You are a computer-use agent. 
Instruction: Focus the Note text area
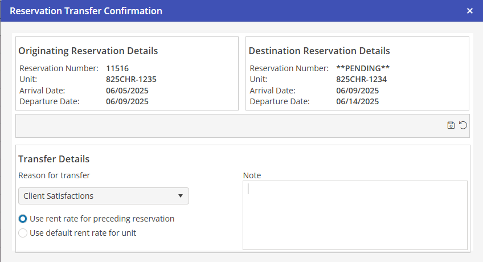(355, 215)
